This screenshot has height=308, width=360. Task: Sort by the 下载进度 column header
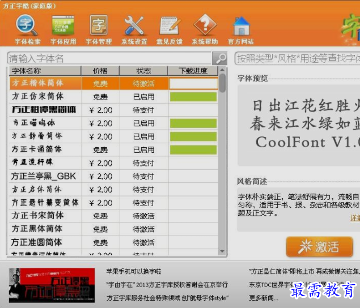(x=193, y=71)
